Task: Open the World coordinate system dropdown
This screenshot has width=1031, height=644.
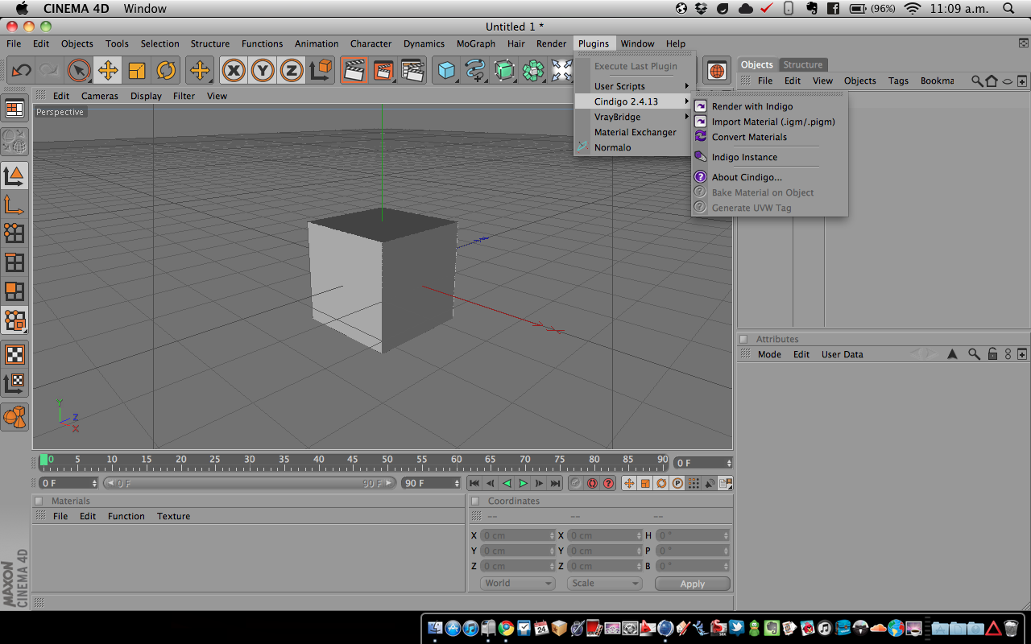Action: (x=518, y=584)
